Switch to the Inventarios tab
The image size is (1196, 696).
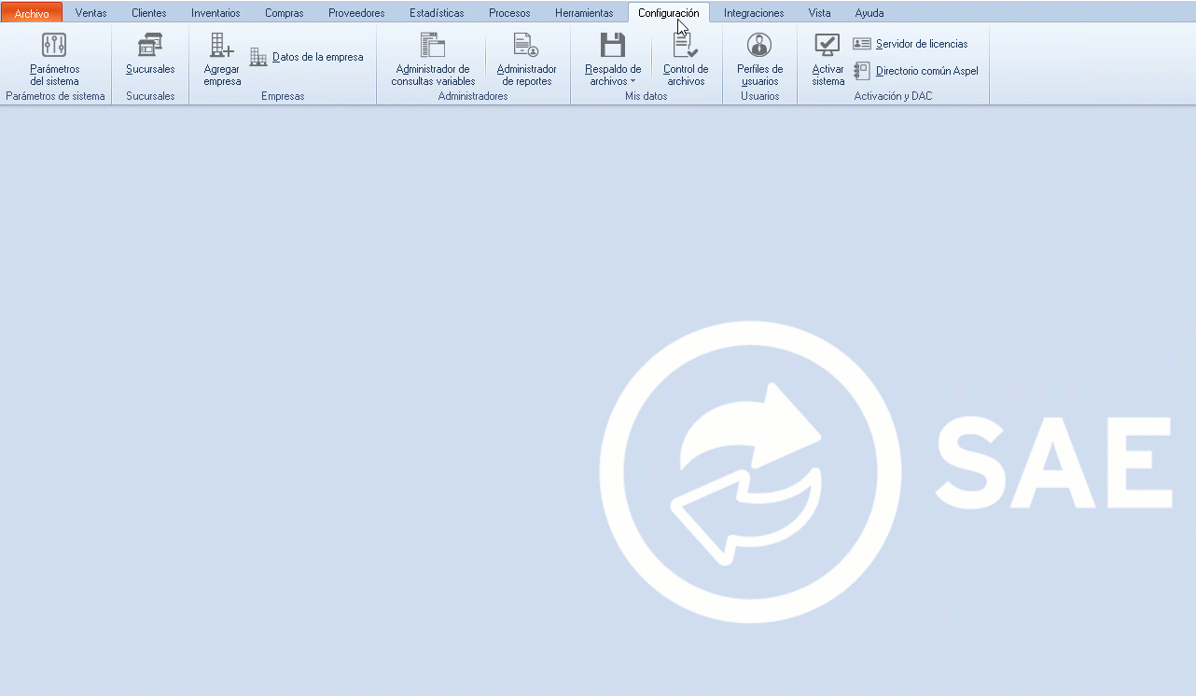click(x=216, y=13)
